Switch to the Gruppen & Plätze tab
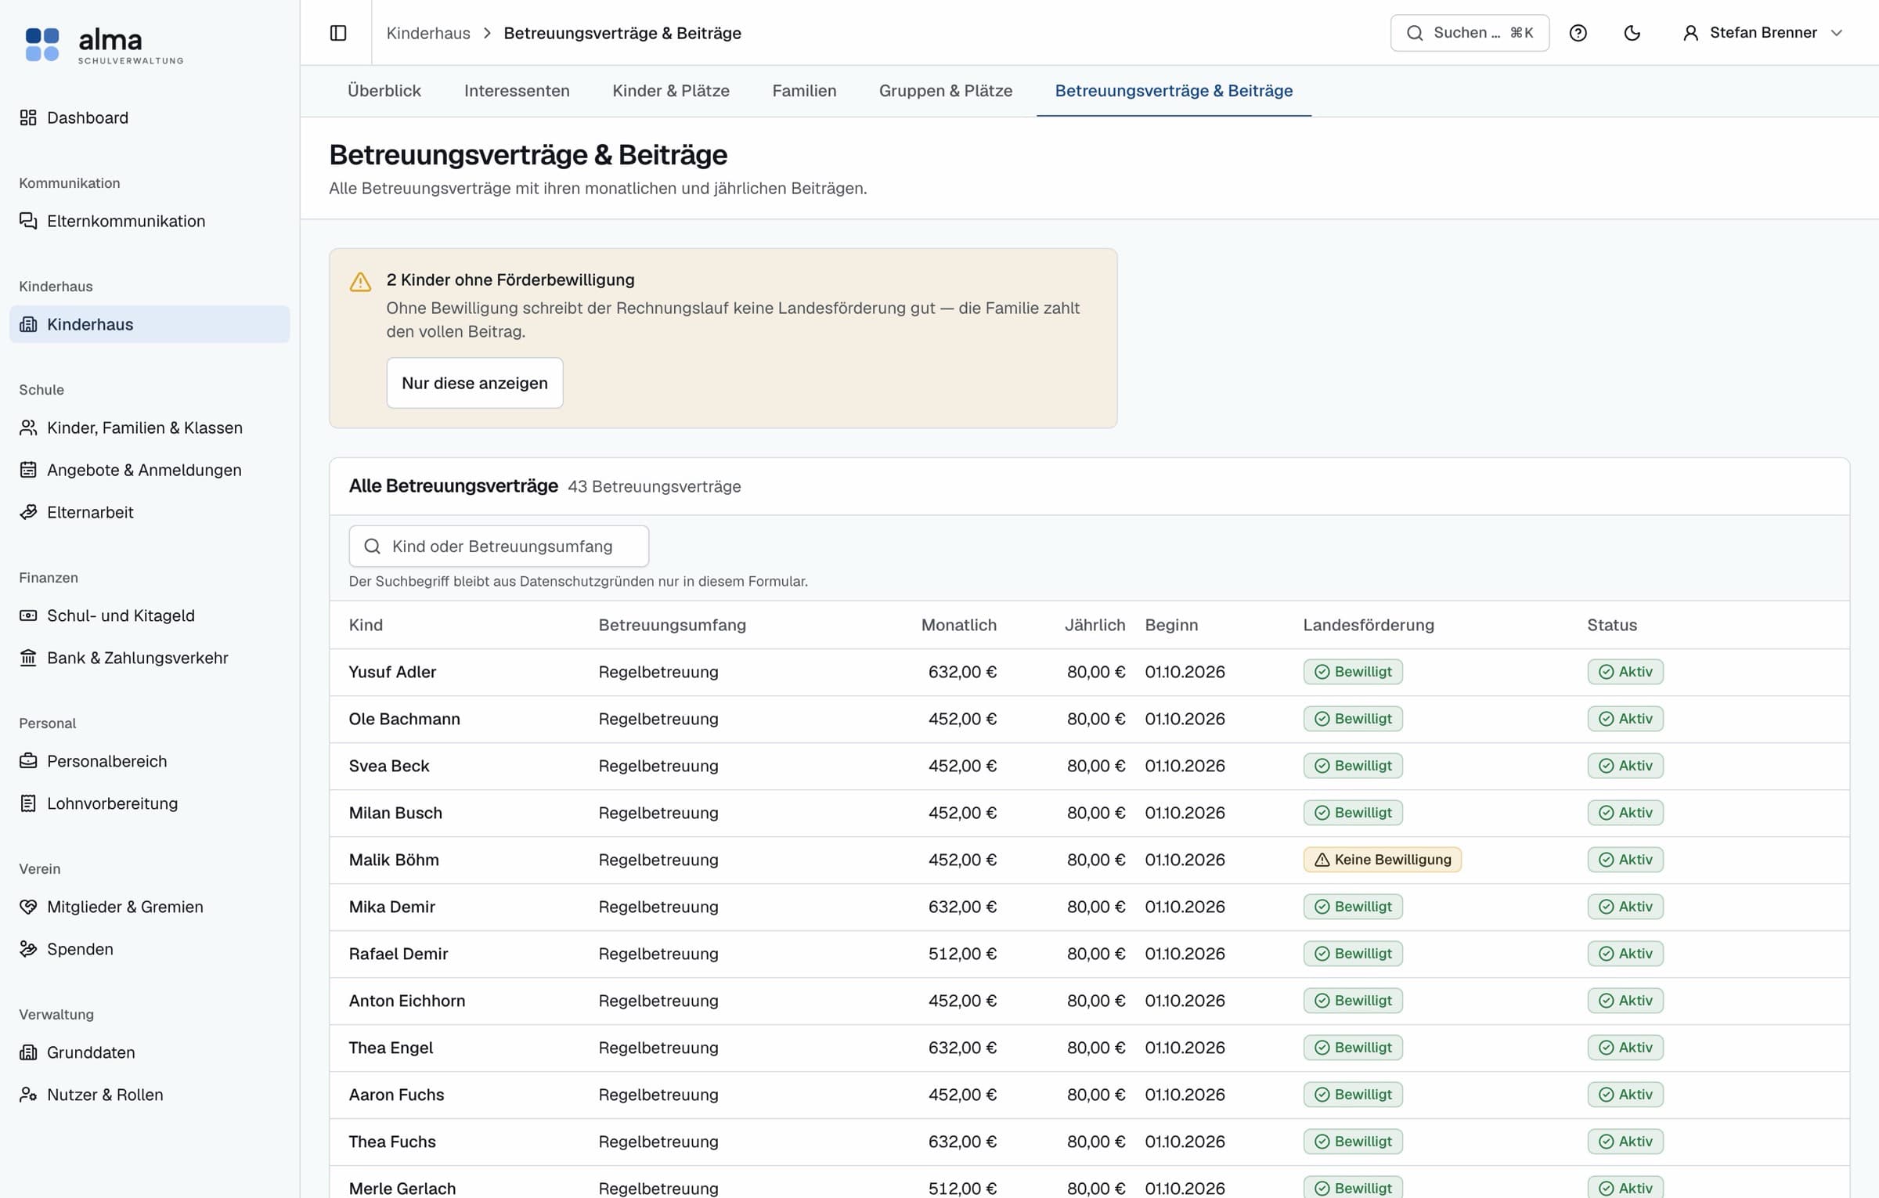The width and height of the screenshot is (1879, 1198). pyautogui.click(x=946, y=91)
